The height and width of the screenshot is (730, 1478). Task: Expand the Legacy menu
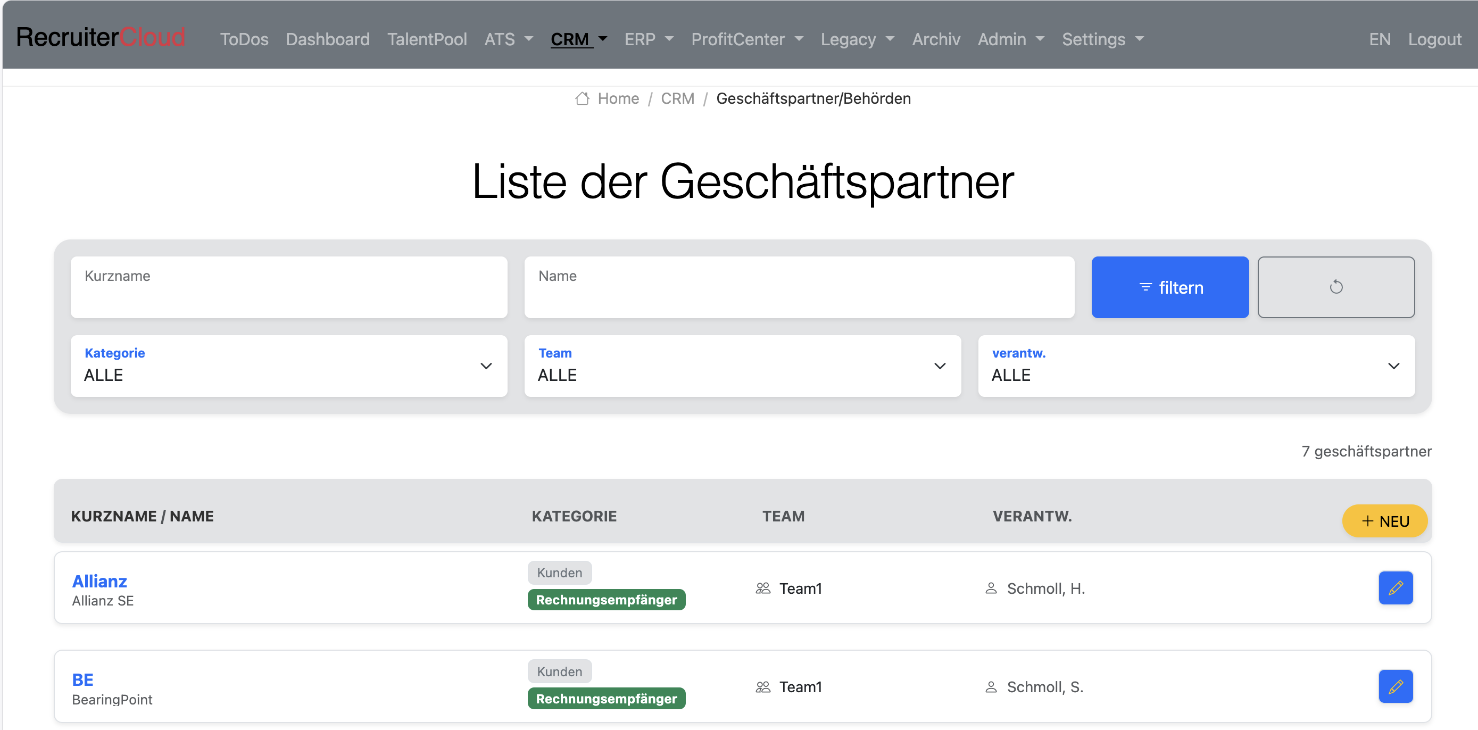click(857, 39)
